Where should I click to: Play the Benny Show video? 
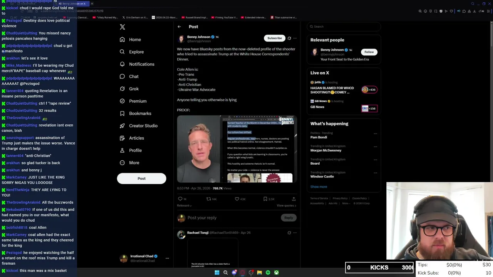click(237, 149)
